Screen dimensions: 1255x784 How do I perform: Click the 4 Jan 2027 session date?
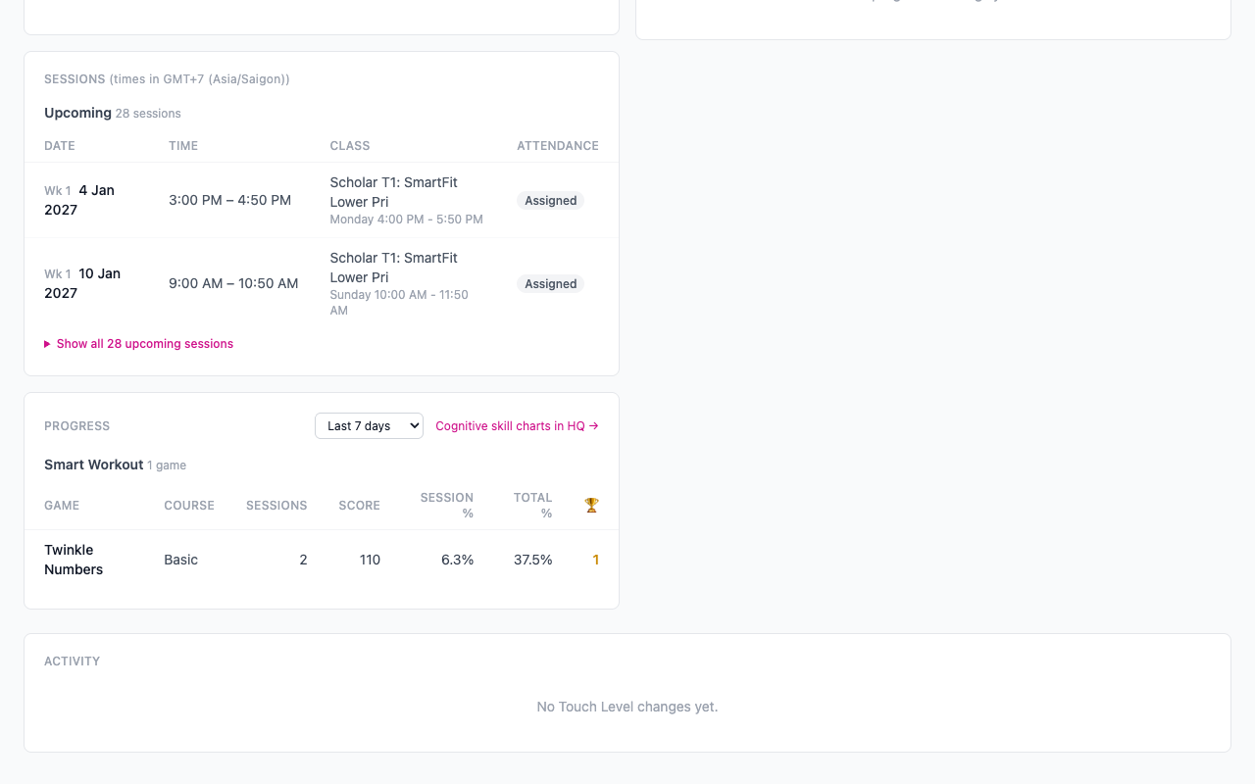click(79, 200)
